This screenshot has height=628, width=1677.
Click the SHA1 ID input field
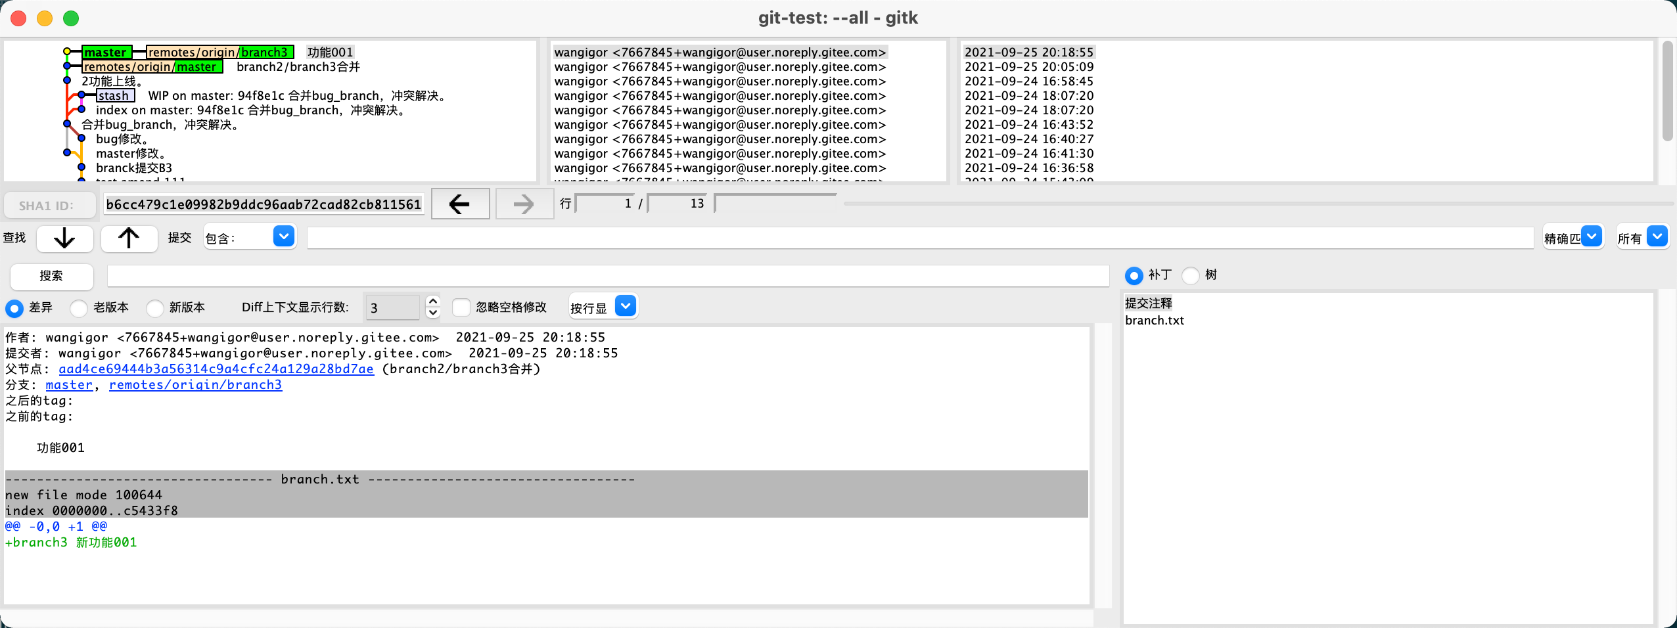point(264,204)
